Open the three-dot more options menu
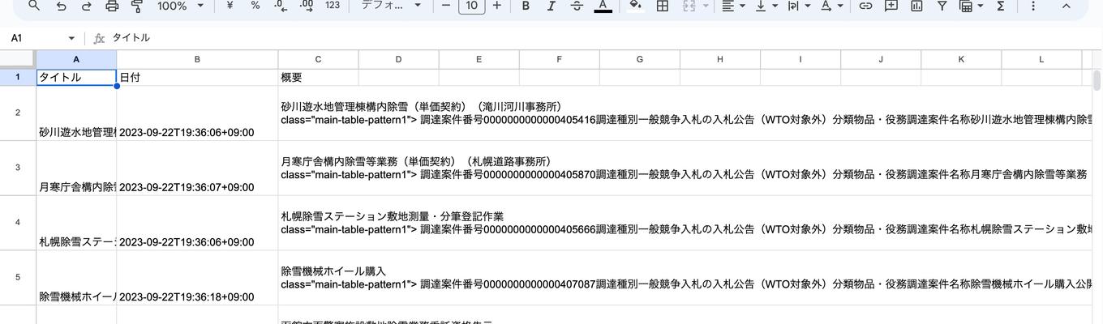Image resolution: width=1103 pixels, height=324 pixels. pos(1032,6)
